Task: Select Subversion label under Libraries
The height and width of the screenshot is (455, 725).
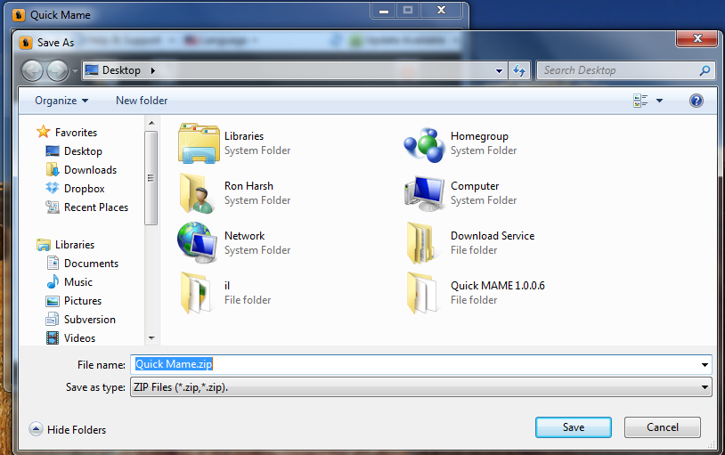Action: [x=90, y=320]
